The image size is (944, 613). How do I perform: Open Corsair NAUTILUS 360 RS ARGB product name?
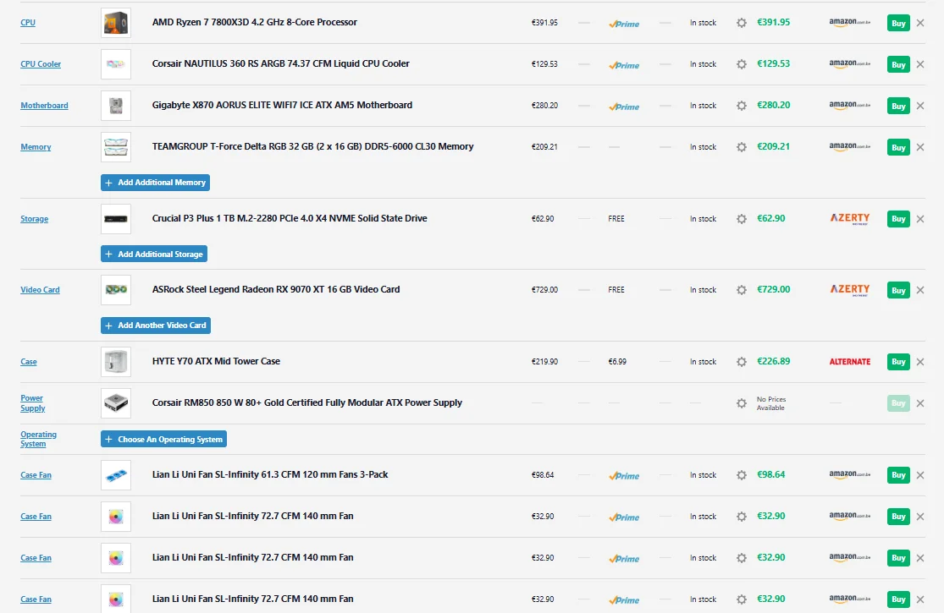(x=280, y=63)
